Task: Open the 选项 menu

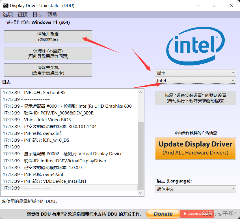Action: coord(8,14)
